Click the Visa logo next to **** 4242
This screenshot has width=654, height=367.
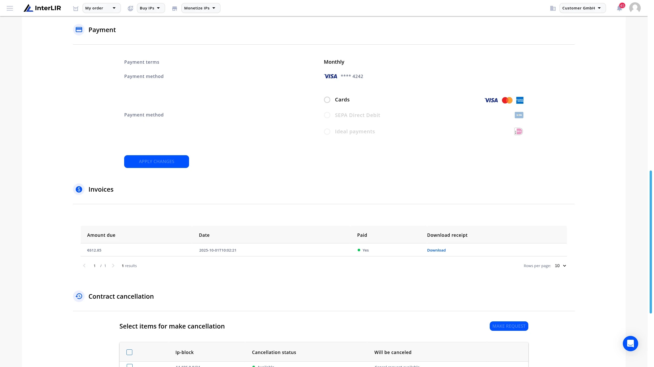[331, 76]
